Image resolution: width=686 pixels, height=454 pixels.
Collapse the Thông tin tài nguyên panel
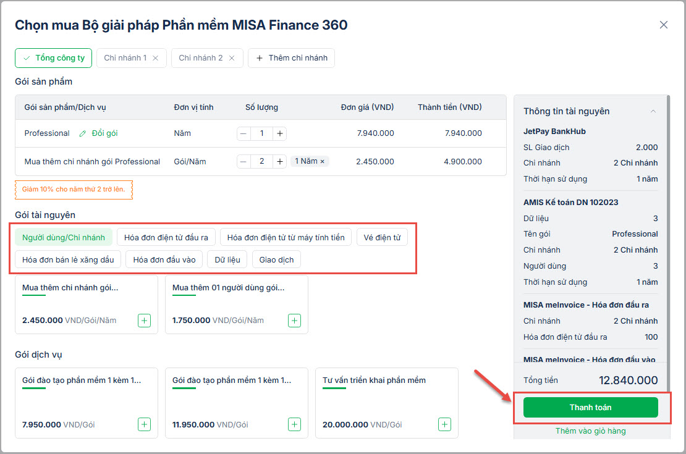[653, 111]
